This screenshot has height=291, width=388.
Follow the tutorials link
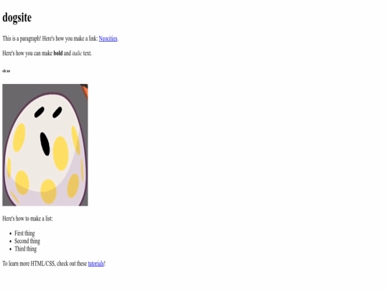(x=96, y=264)
